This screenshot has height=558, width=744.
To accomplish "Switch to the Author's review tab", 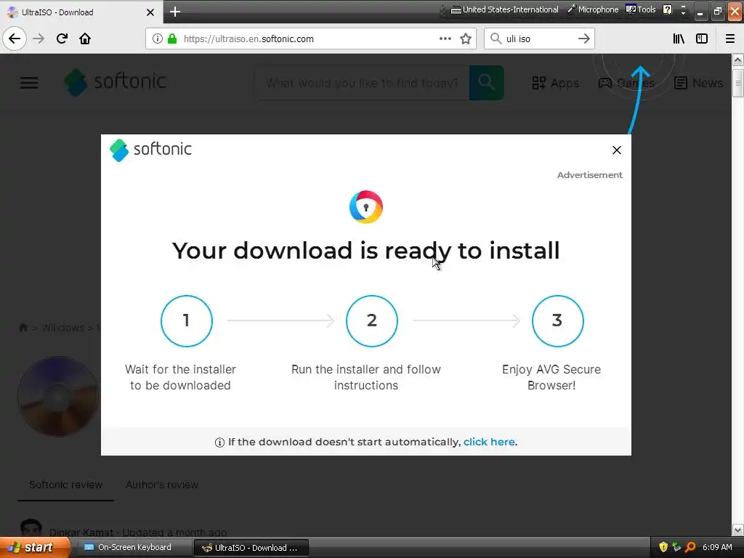I will 162,485.
